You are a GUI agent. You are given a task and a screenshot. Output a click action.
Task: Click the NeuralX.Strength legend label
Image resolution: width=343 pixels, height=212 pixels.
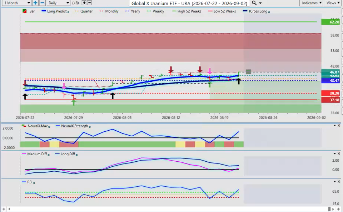point(74,126)
